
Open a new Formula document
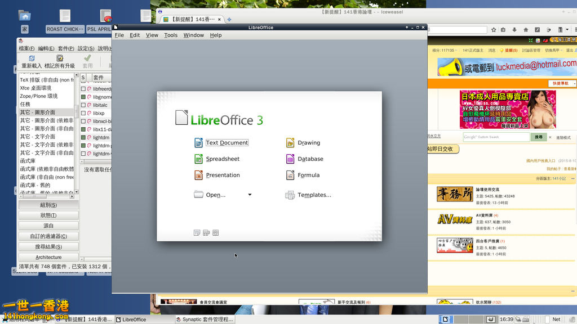pos(303,175)
